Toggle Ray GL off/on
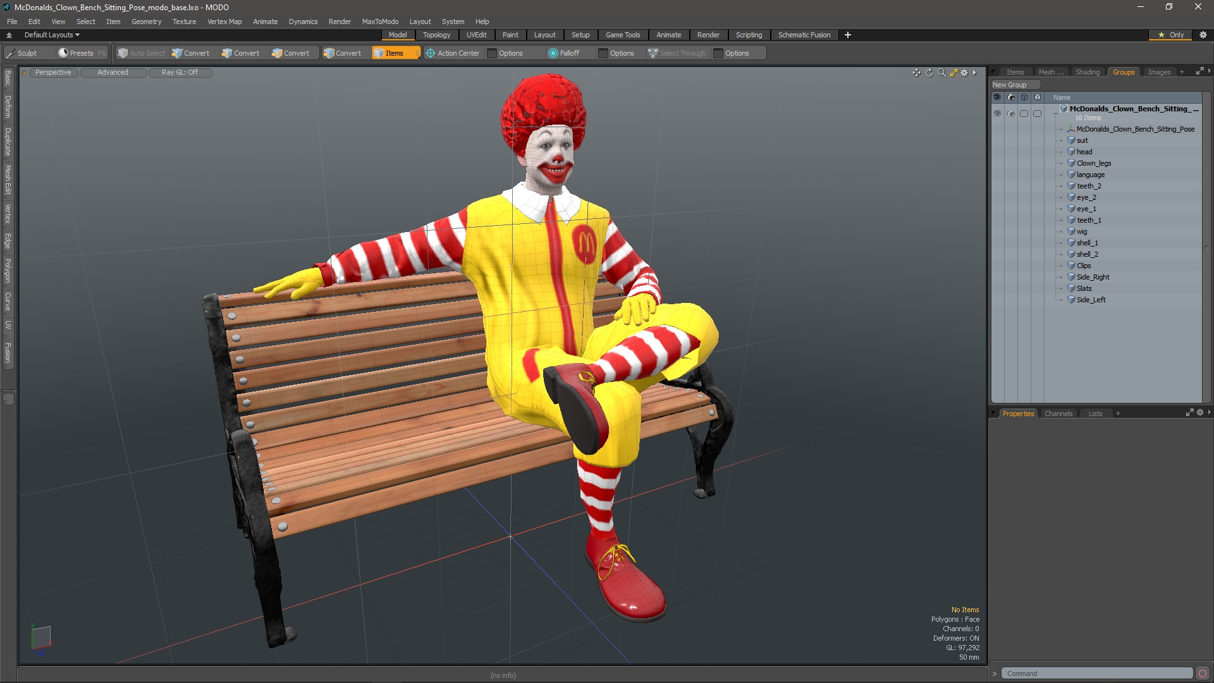Image resolution: width=1214 pixels, height=683 pixels. pyautogui.click(x=180, y=73)
